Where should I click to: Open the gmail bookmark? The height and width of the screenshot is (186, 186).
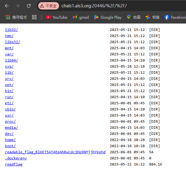point(81,17)
